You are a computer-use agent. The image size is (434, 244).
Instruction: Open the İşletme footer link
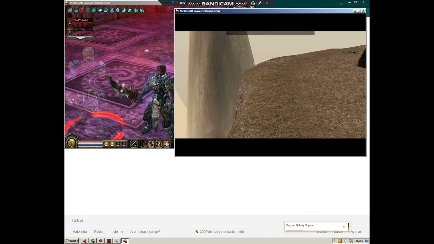pyautogui.click(x=118, y=232)
